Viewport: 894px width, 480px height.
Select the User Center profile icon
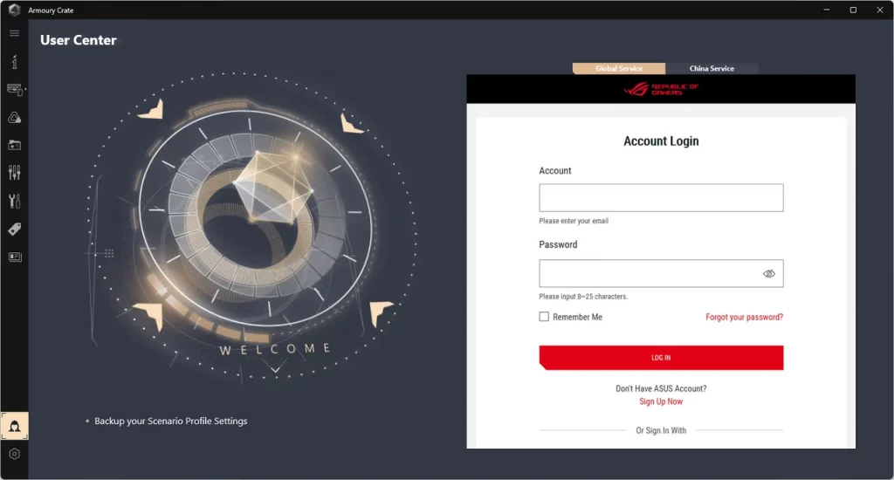pos(14,426)
